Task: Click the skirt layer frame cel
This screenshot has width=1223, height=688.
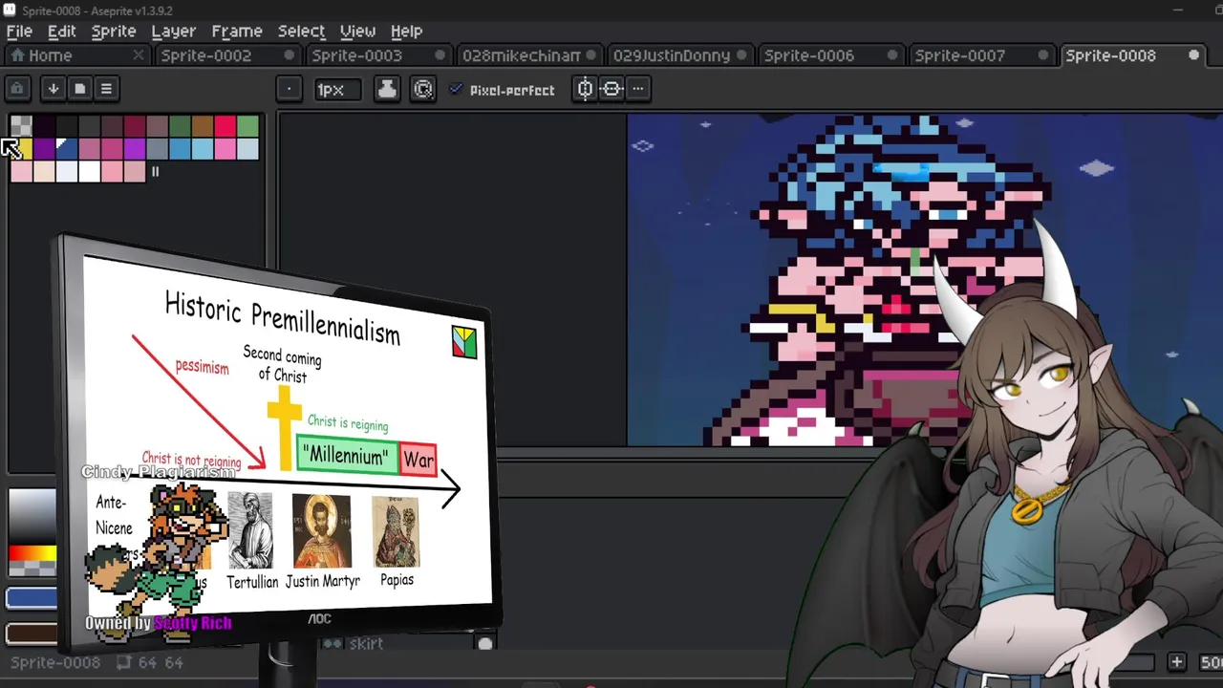Action: click(x=485, y=643)
